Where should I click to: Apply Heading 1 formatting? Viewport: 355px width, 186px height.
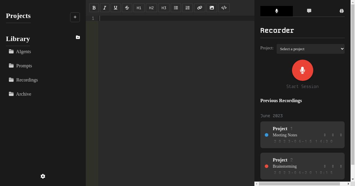(x=139, y=8)
